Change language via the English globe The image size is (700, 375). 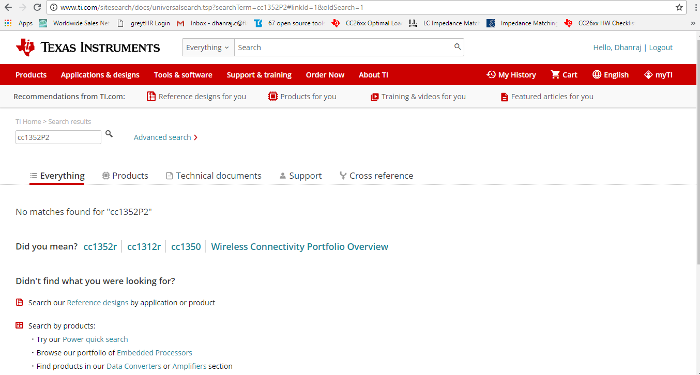pos(611,75)
